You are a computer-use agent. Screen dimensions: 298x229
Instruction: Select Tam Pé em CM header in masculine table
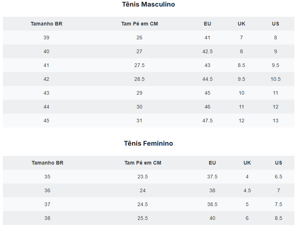click(140, 24)
